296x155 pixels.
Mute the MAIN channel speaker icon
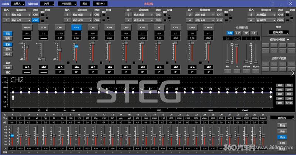[x=27, y=67]
